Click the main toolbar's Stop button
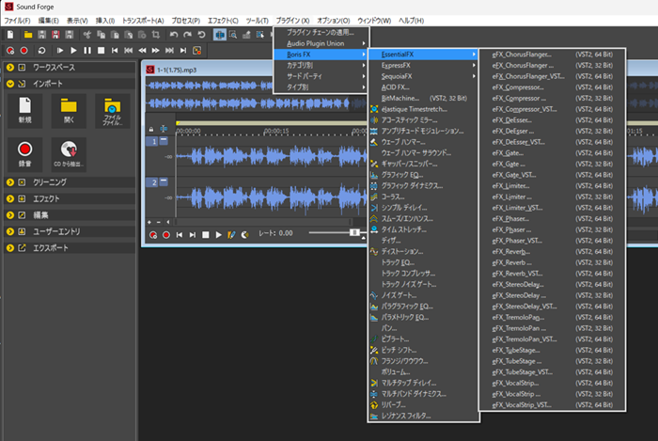 click(x=101, y=51)
